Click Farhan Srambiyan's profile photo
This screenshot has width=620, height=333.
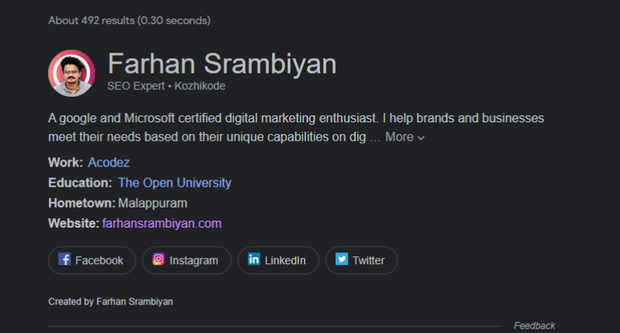point(71,73)
